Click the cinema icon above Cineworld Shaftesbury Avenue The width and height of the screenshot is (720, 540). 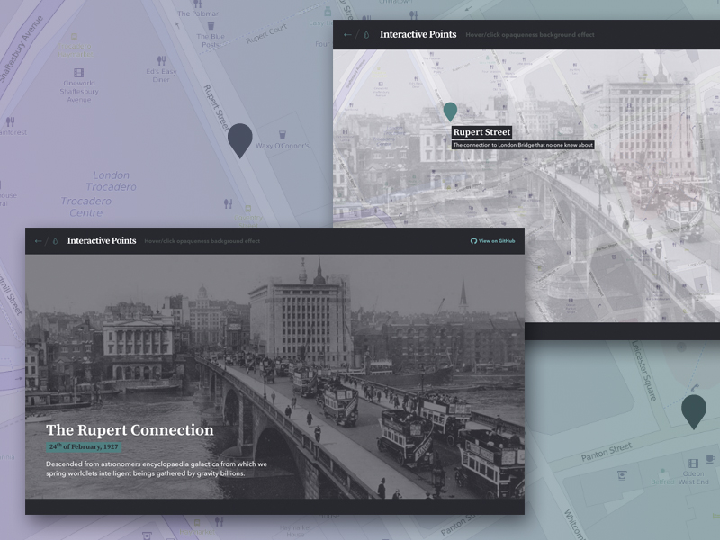pyautogui.click(x=79, y=73)
